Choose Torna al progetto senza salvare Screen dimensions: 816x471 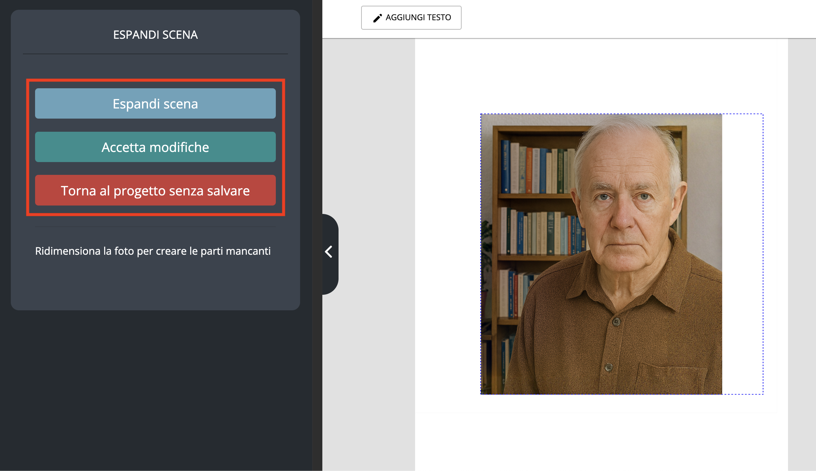click(x=155, y=190)
